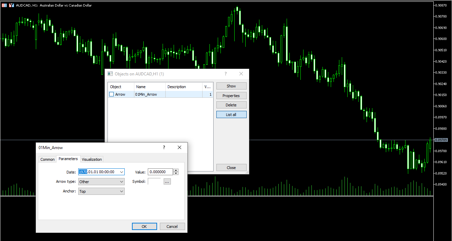Open help in Objects on AUDCAD dialog
The width and height of the screenshot is (452, 241).
[x=226, y=74]
